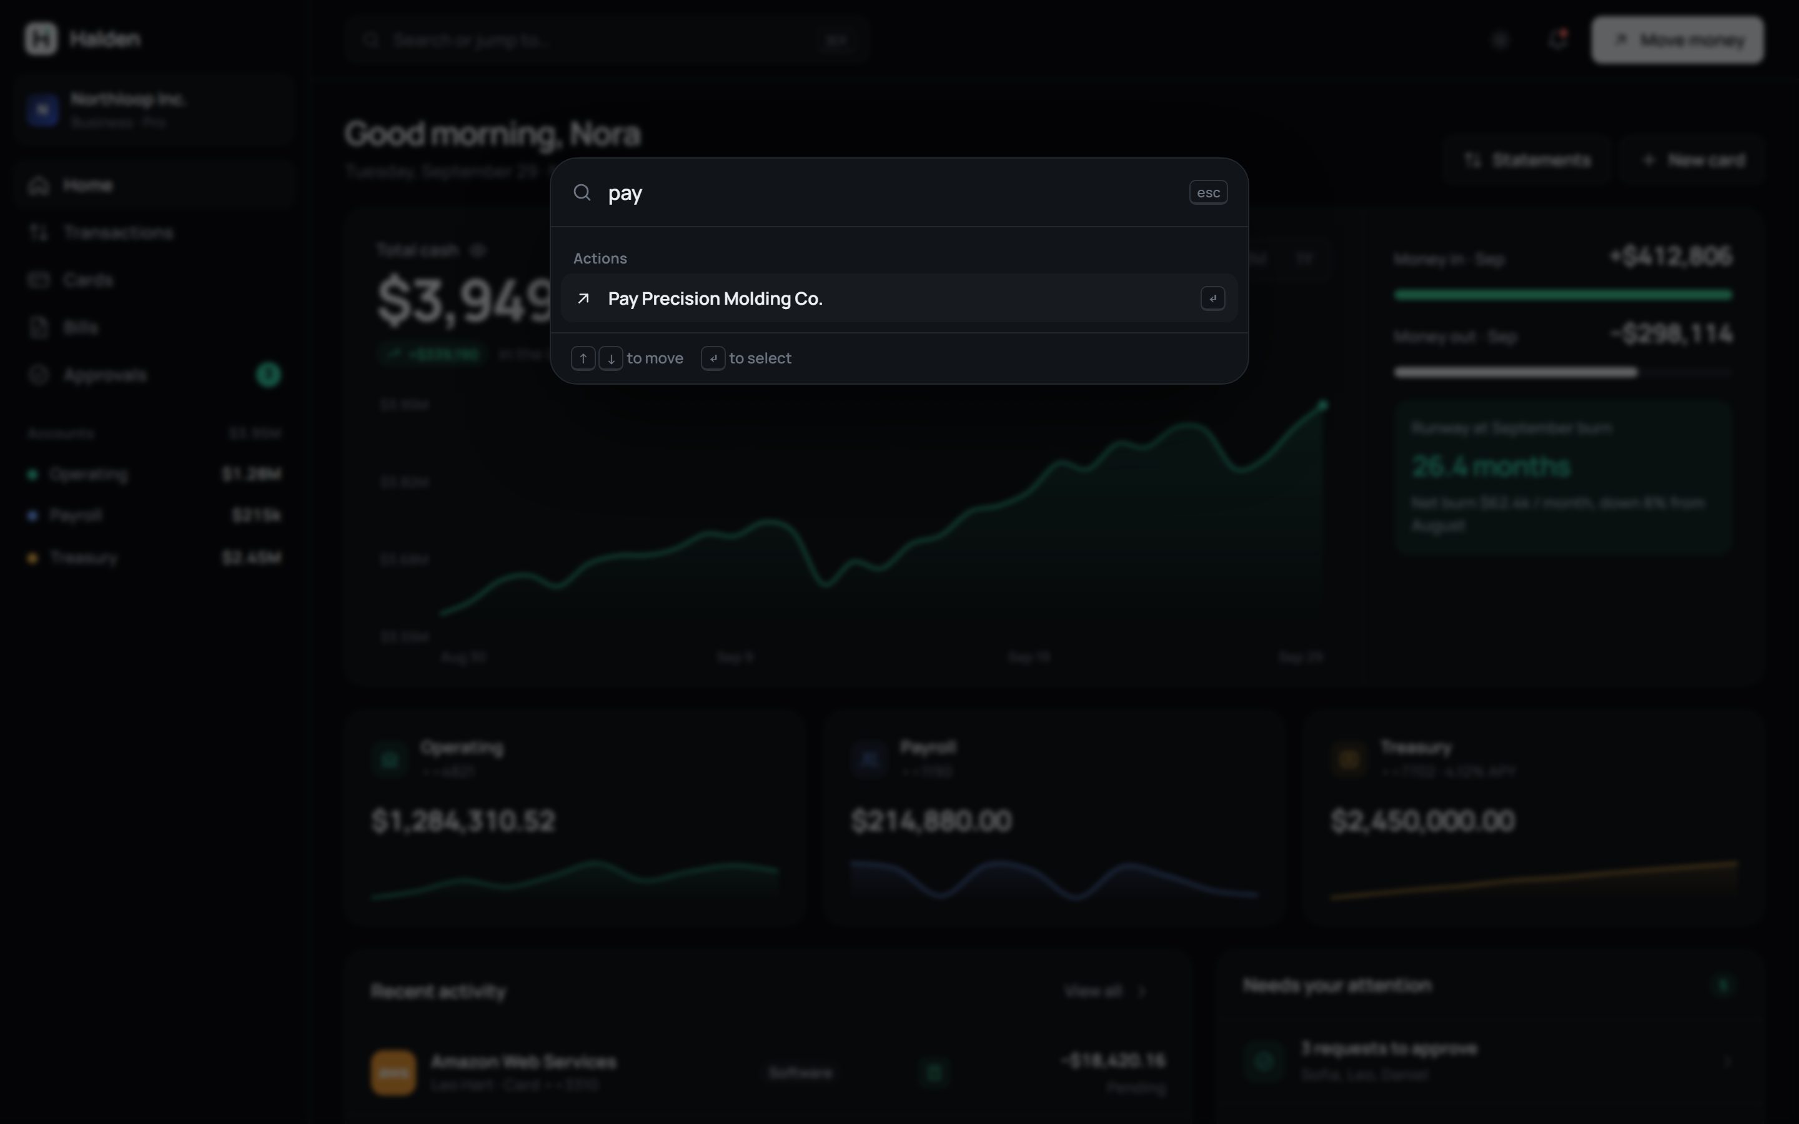
Task: Click the "to select" hint text
Action: tap(760, 358)
